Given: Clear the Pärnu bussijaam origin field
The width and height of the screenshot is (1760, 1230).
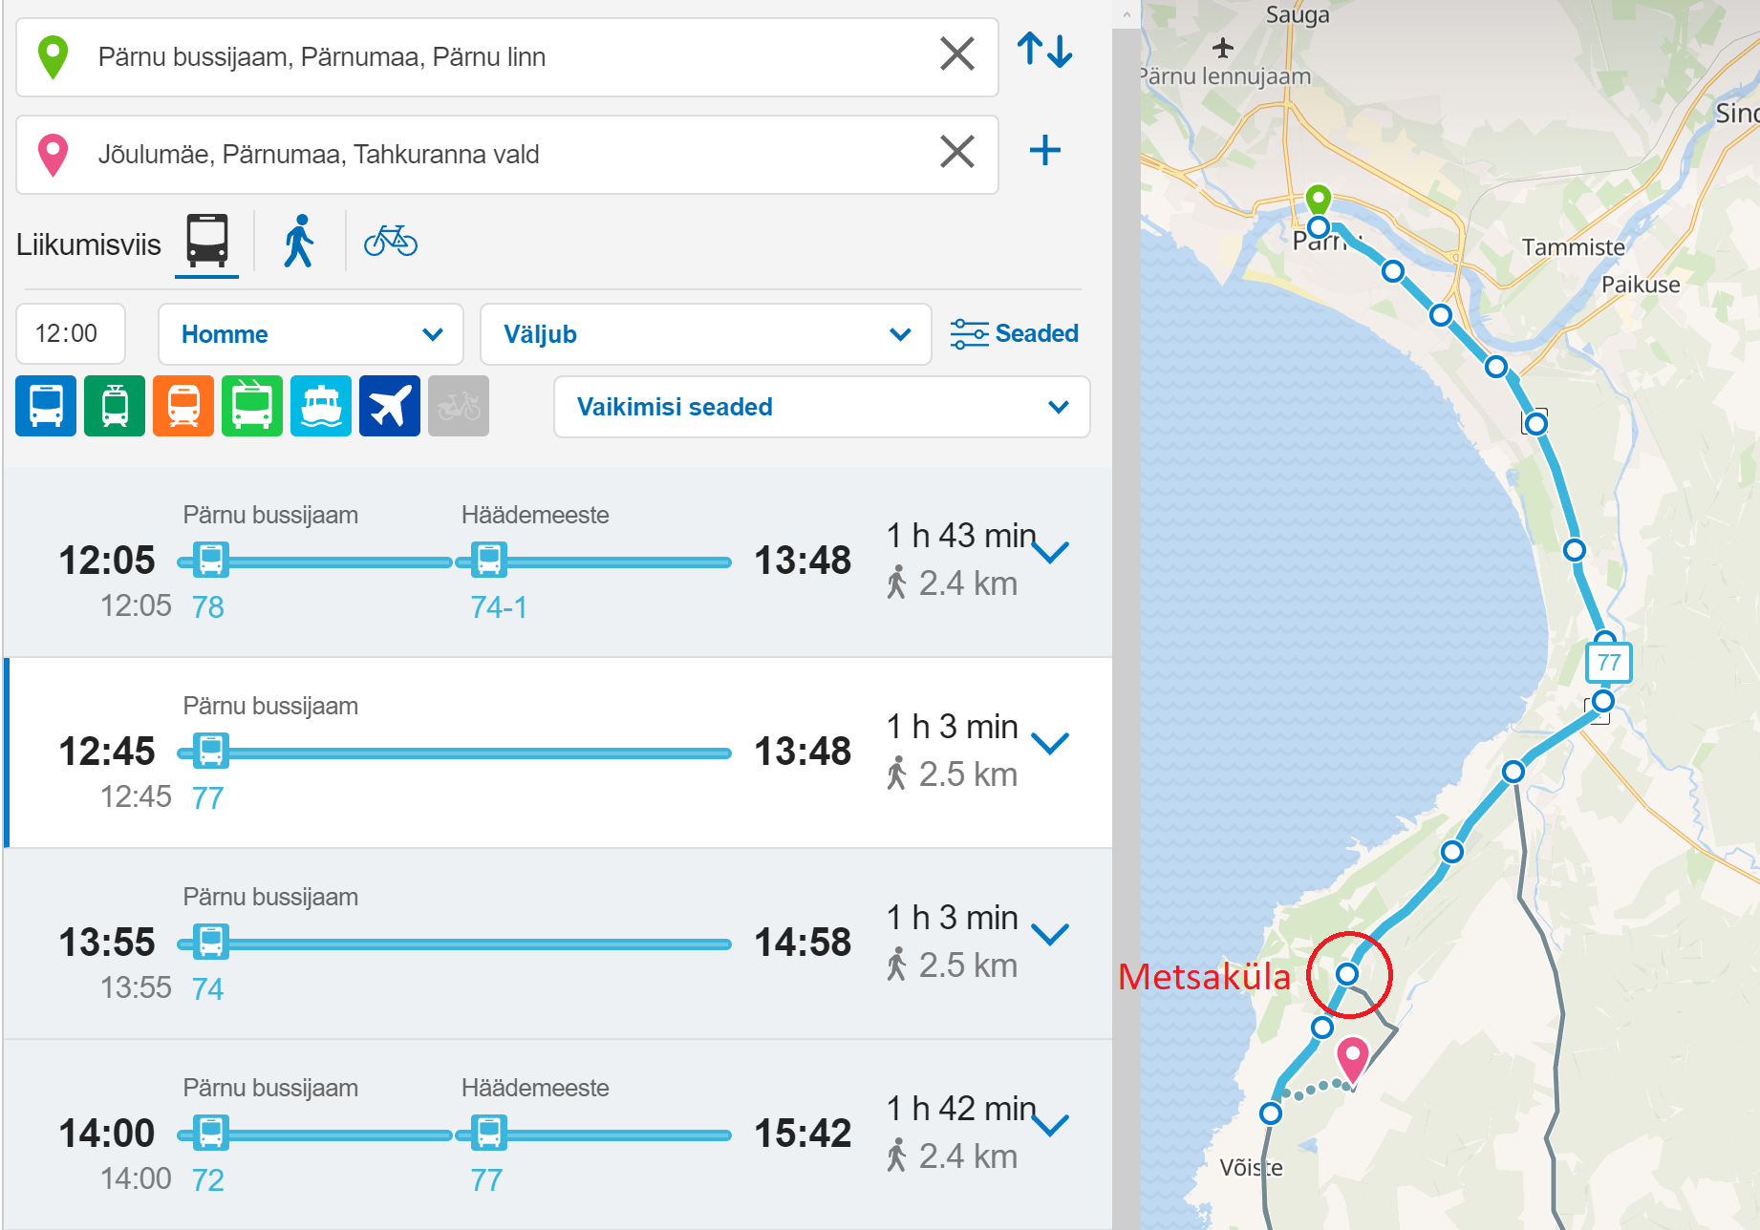Looking at the screenshot, I should 956,54.
